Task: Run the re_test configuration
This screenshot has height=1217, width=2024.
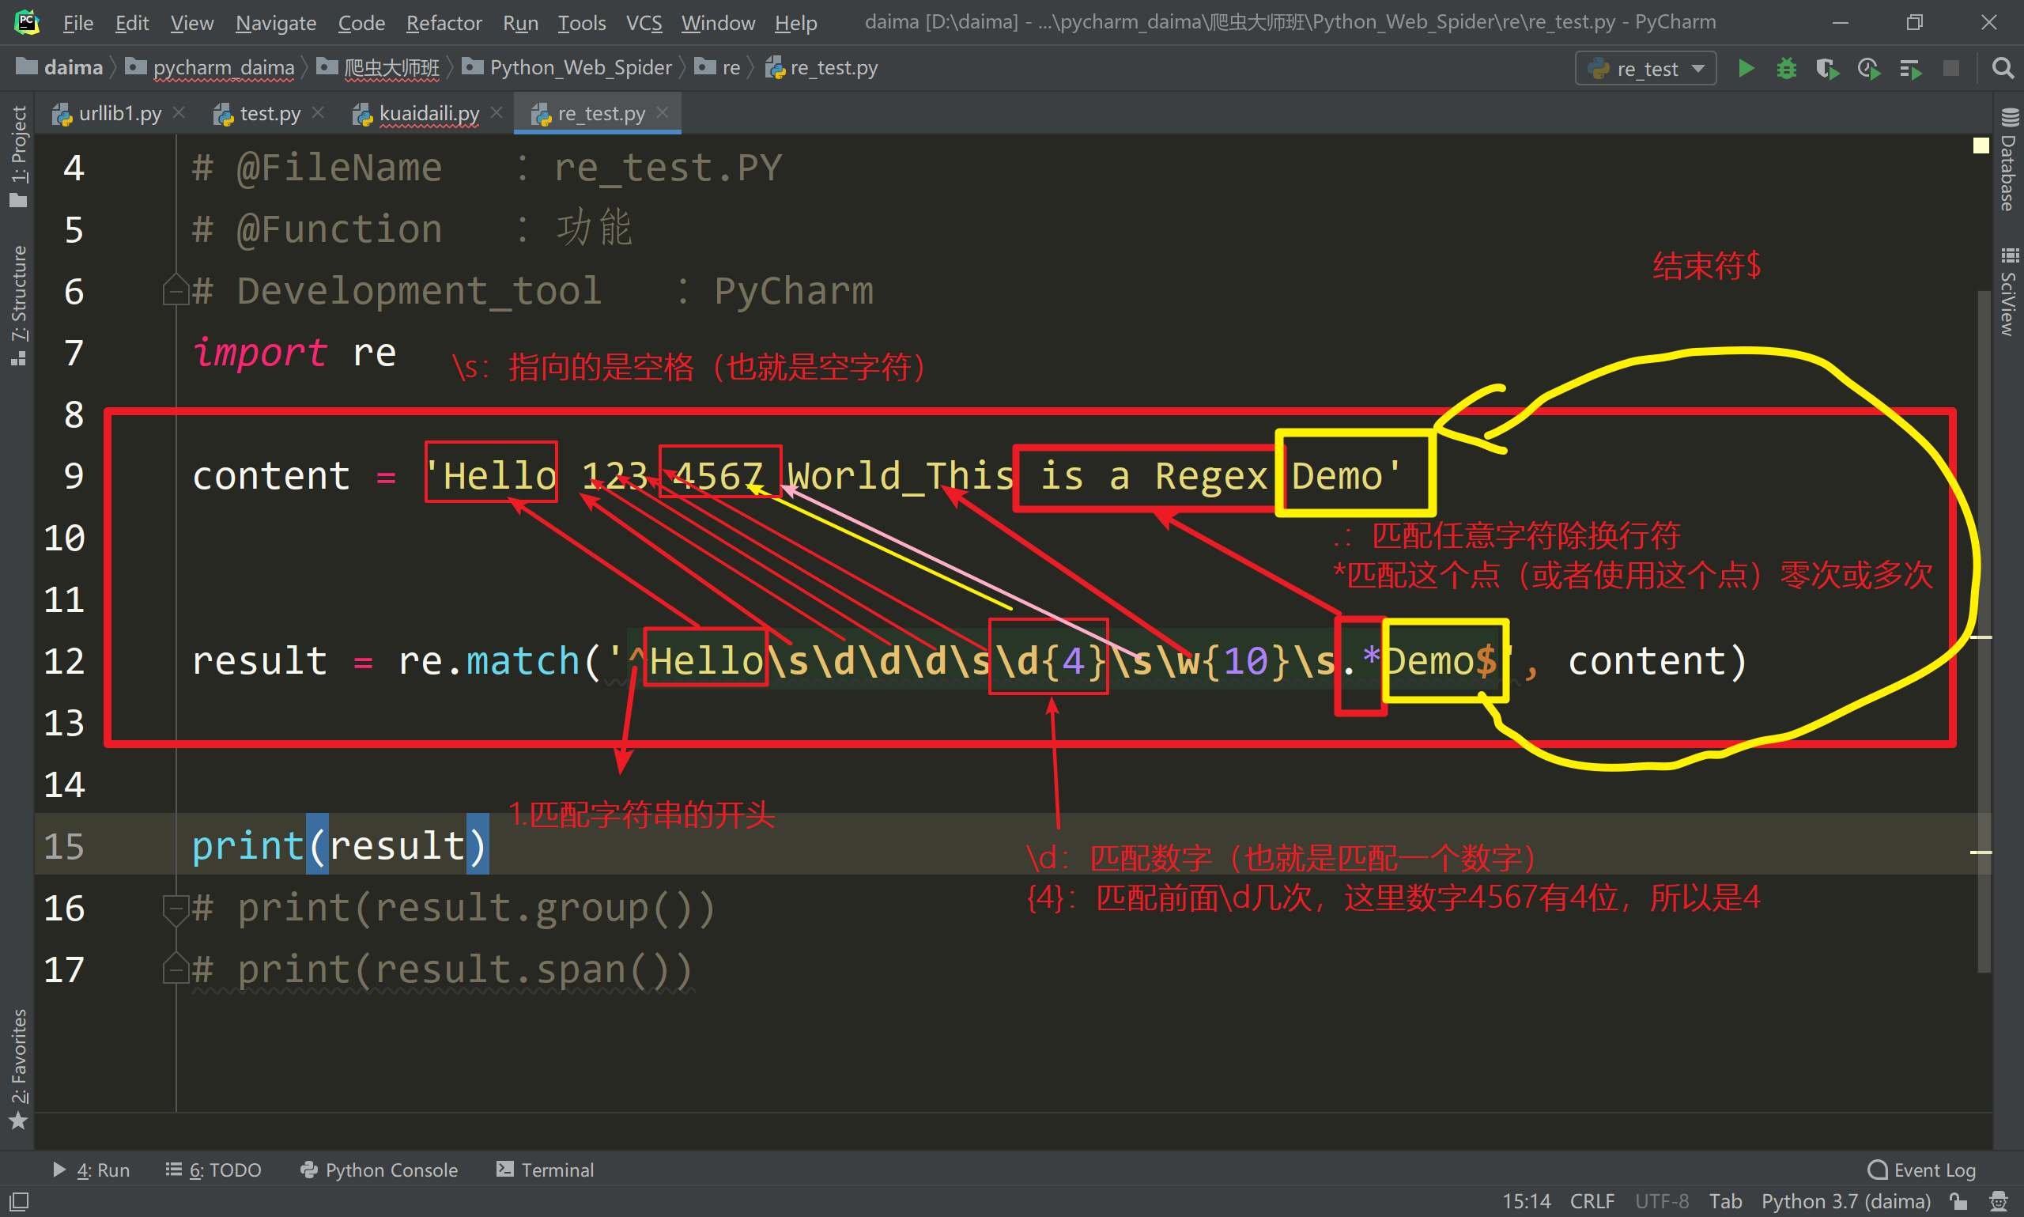Action: [x=1746, y=69]
